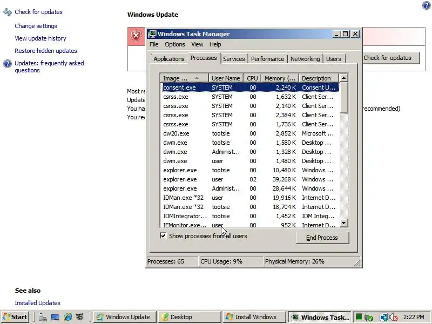Click the raccoon quick launch icon
432x324 pixels.
click(x=80, y=317)
